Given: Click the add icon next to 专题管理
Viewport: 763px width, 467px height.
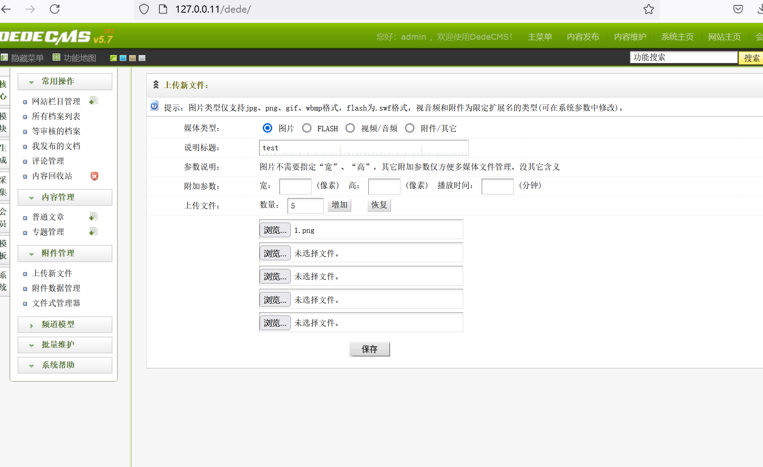Looking at the screenshot, I should [x=93, y=231].
